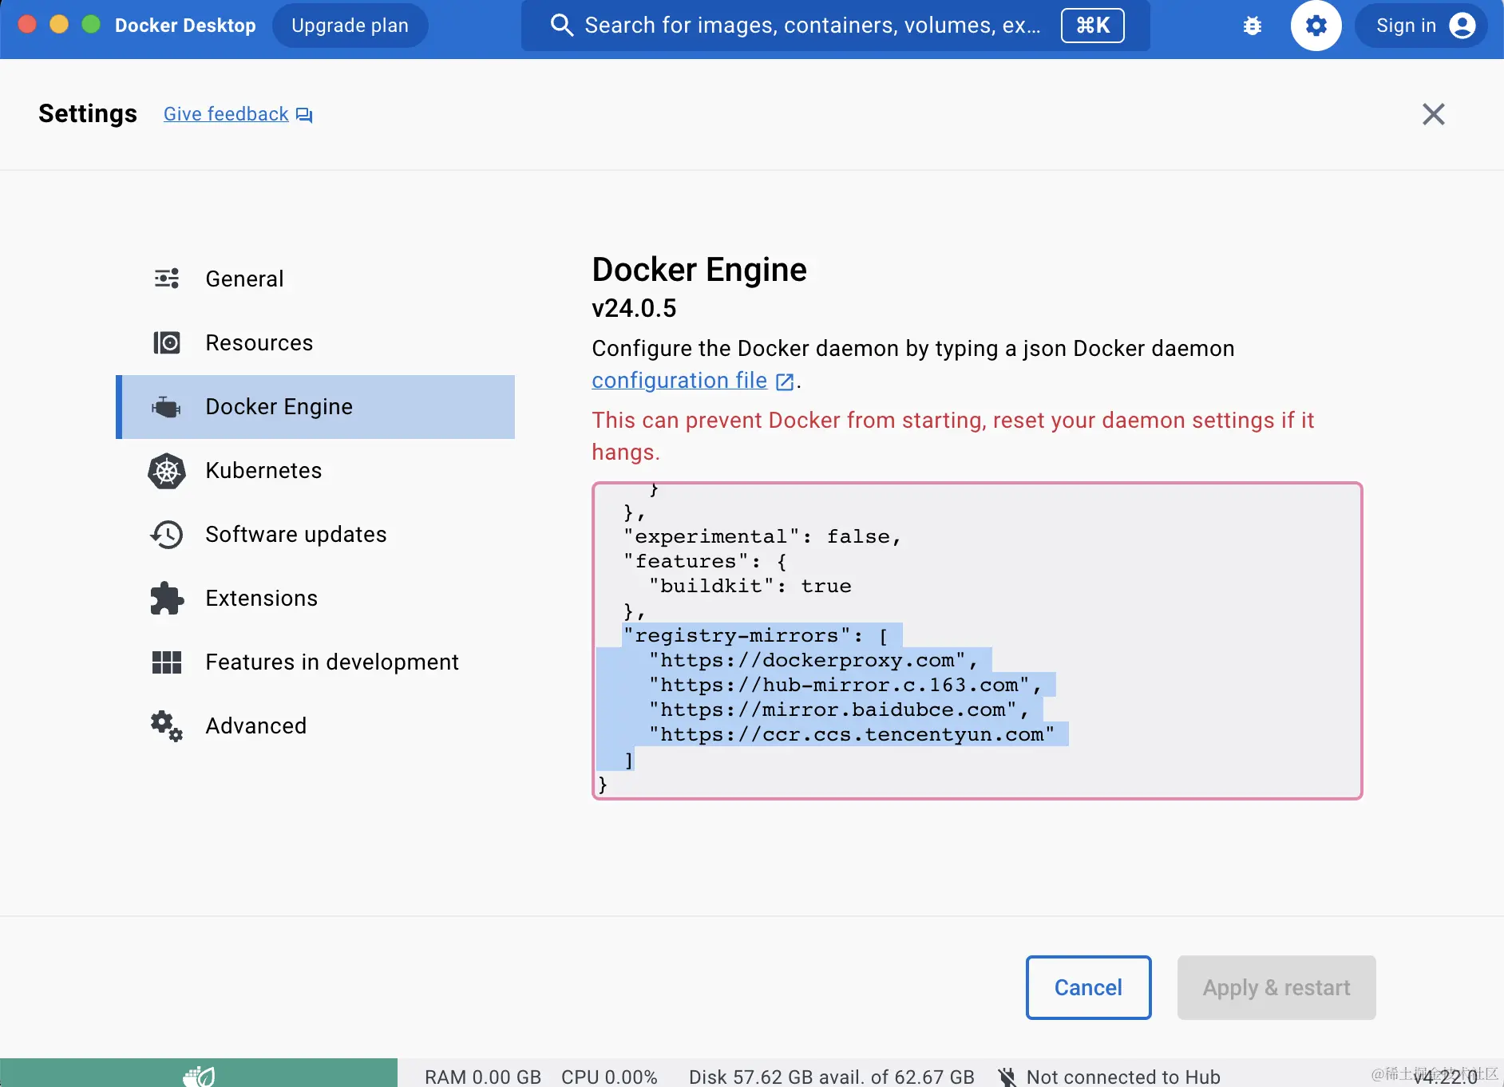Click the Extensions puzzle piece icon
This screenshot has height=1087, width=1504.
167,599
